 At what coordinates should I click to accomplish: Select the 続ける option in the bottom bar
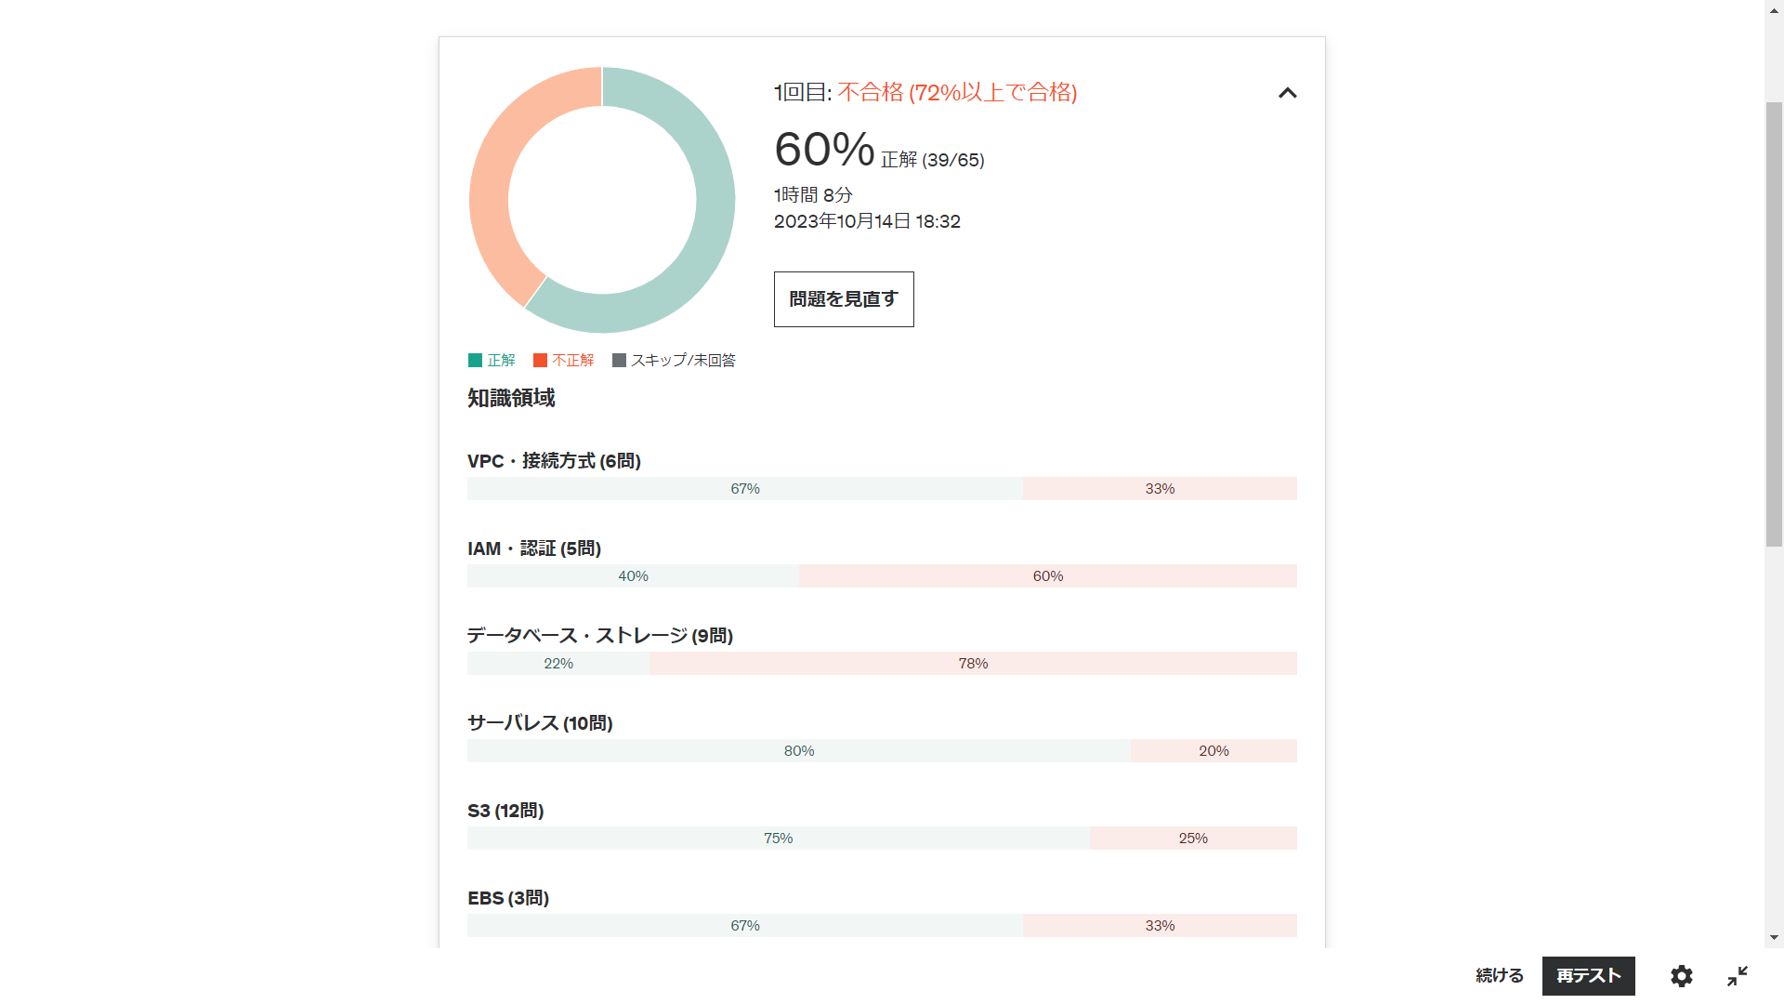pos(1499,976)
